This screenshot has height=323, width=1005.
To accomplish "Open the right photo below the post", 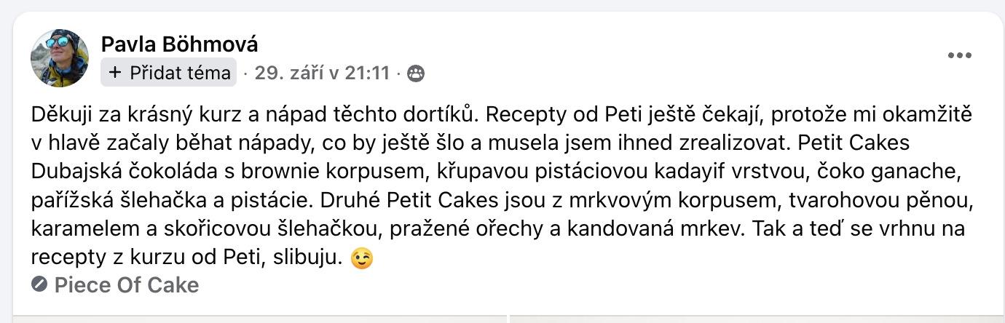I will pyautogui.click(x=757, y=319).
